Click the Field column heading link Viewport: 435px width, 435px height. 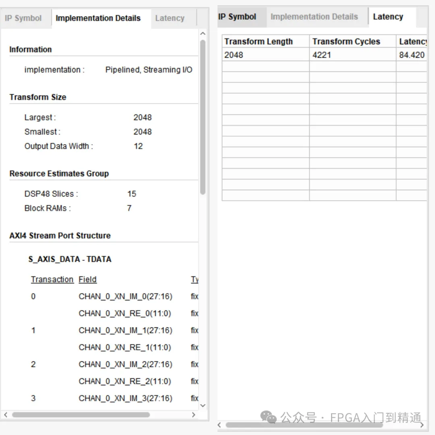click(x=88, y=280)
